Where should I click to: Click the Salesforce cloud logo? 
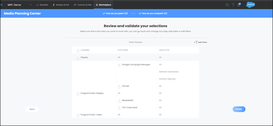point(250,5)
